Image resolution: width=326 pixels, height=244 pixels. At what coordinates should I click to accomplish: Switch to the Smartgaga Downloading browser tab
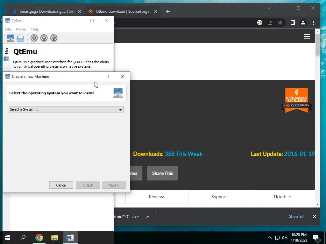coord(46,11)
